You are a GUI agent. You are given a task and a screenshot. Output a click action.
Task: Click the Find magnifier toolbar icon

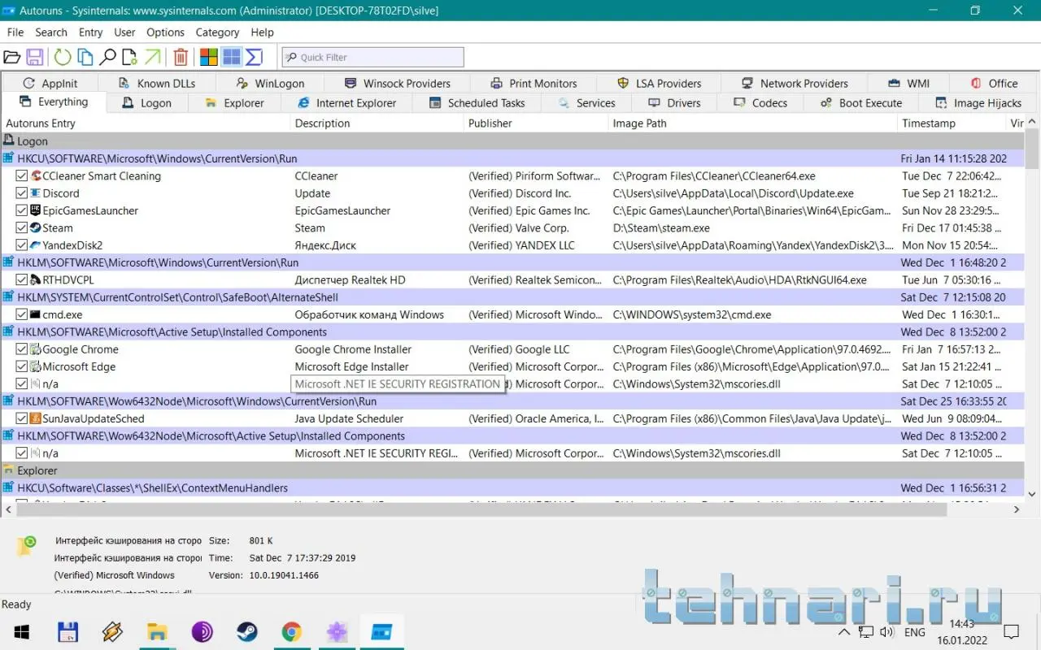tap(107, 57)
